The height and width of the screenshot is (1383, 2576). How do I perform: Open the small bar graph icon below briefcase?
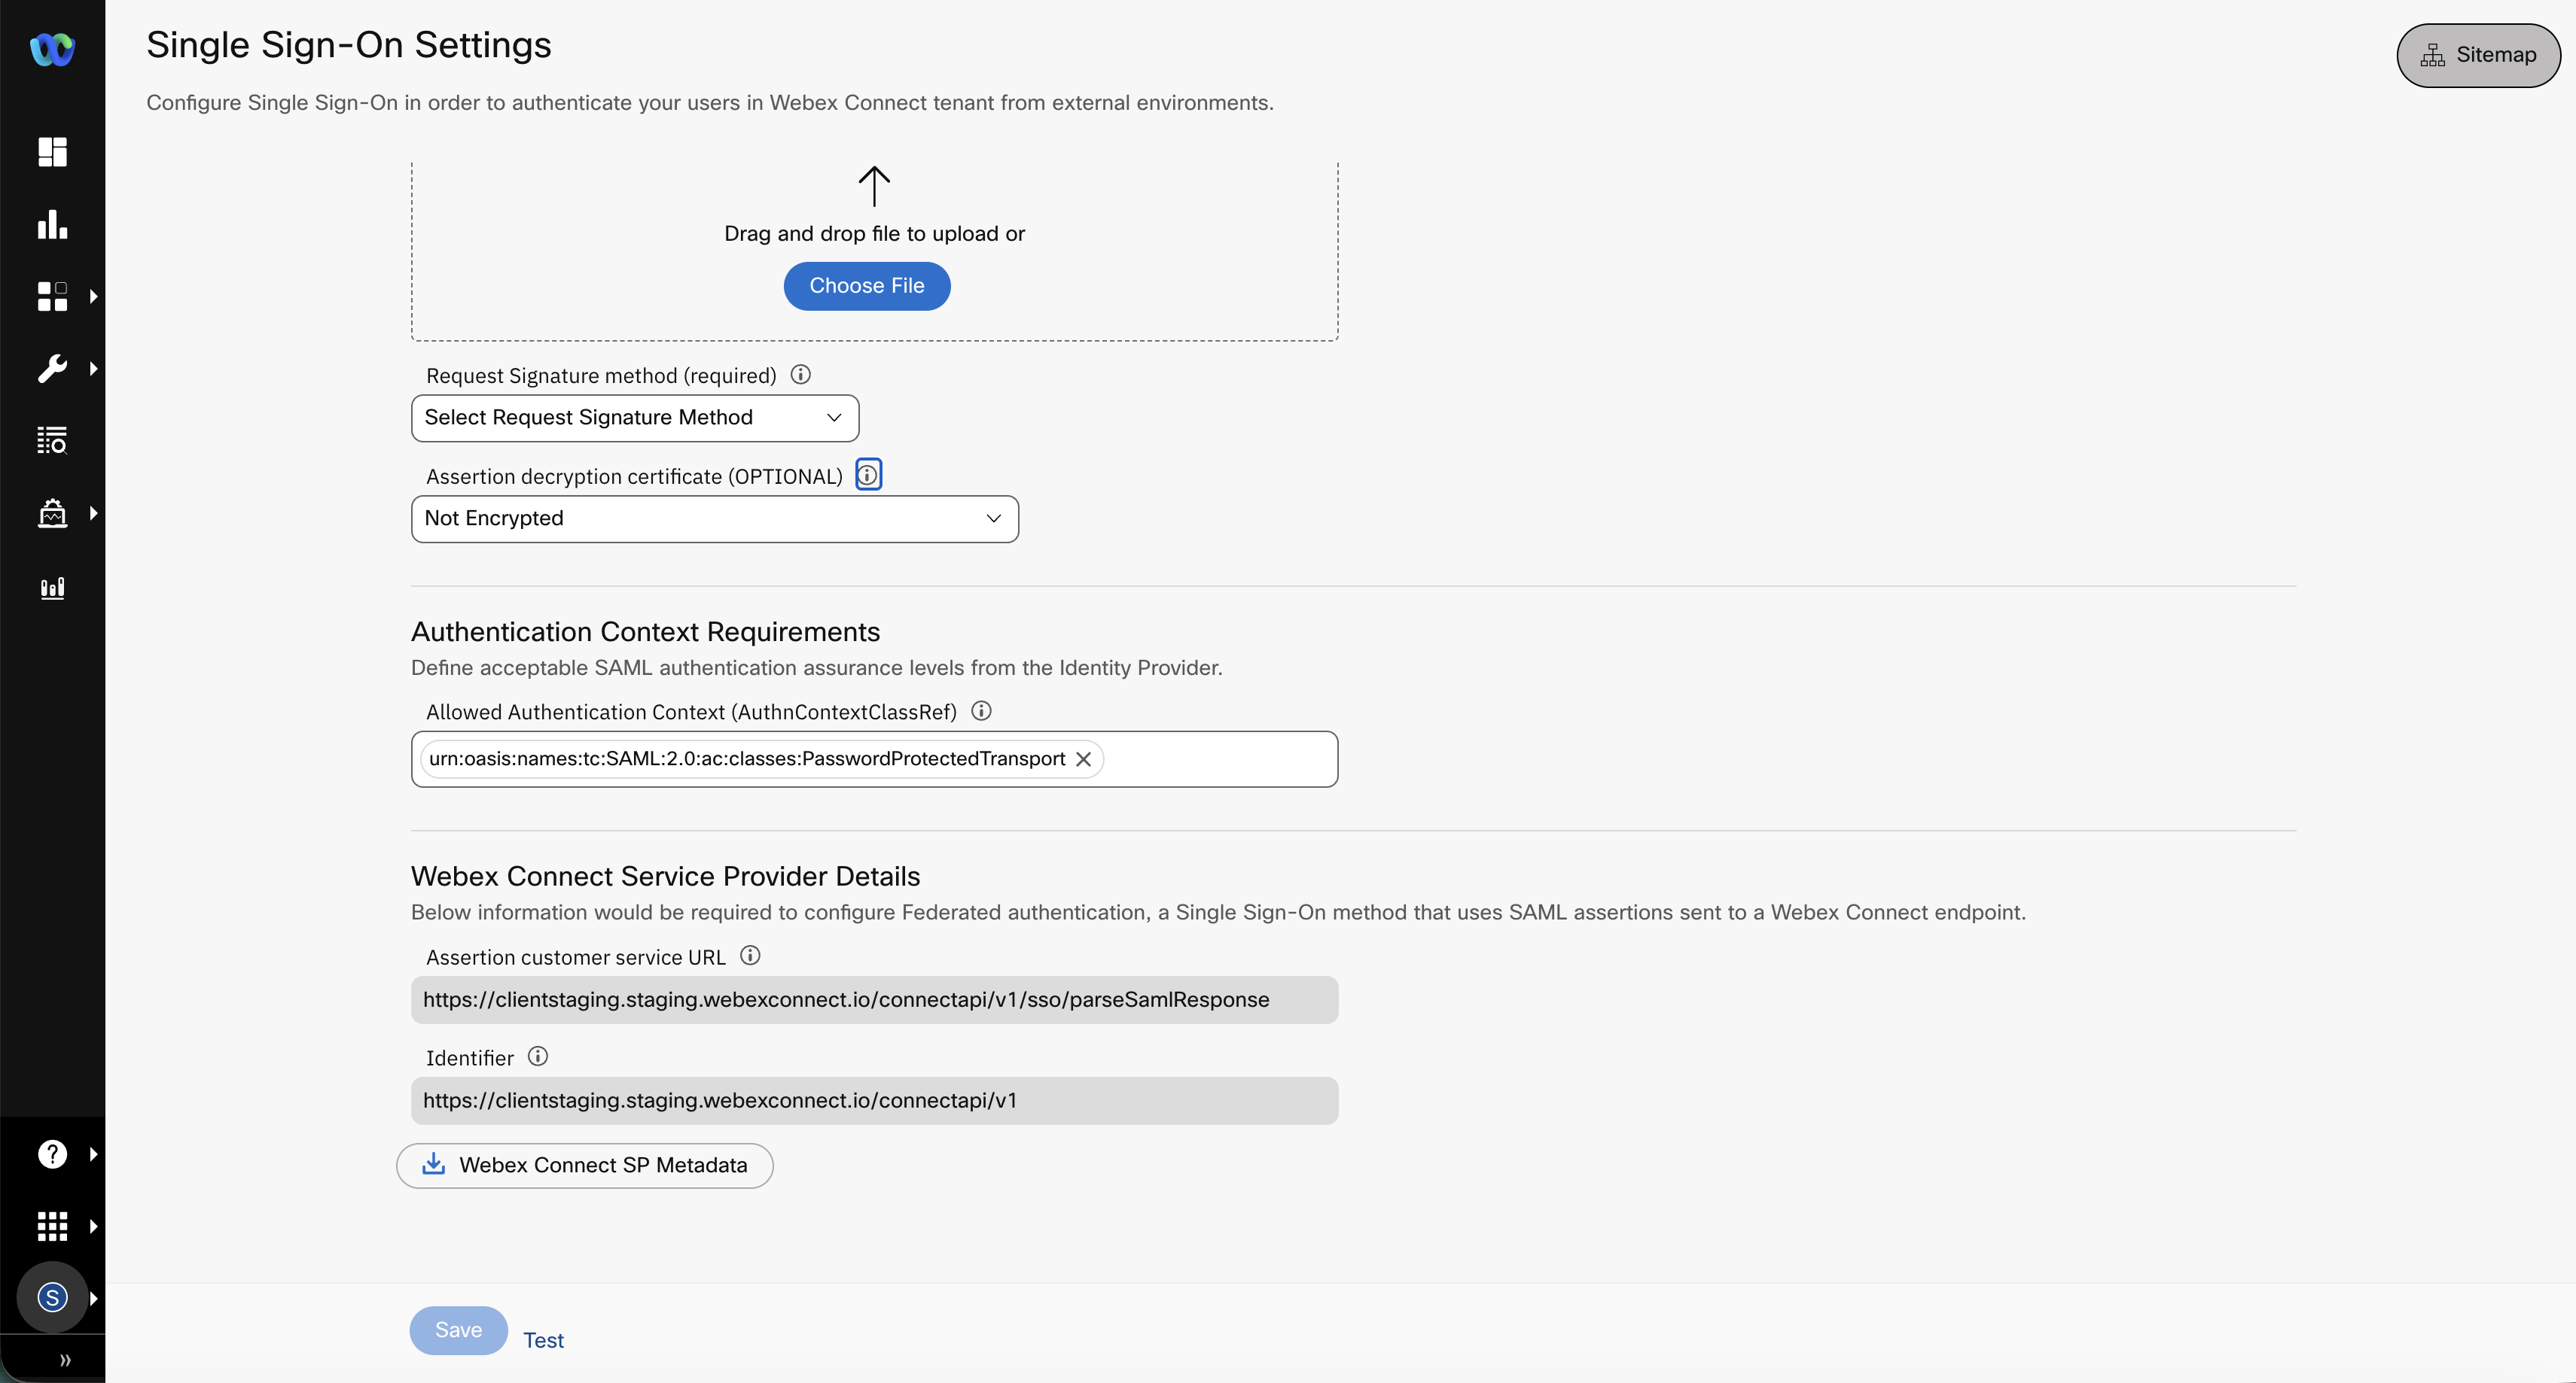coord(52,588)
